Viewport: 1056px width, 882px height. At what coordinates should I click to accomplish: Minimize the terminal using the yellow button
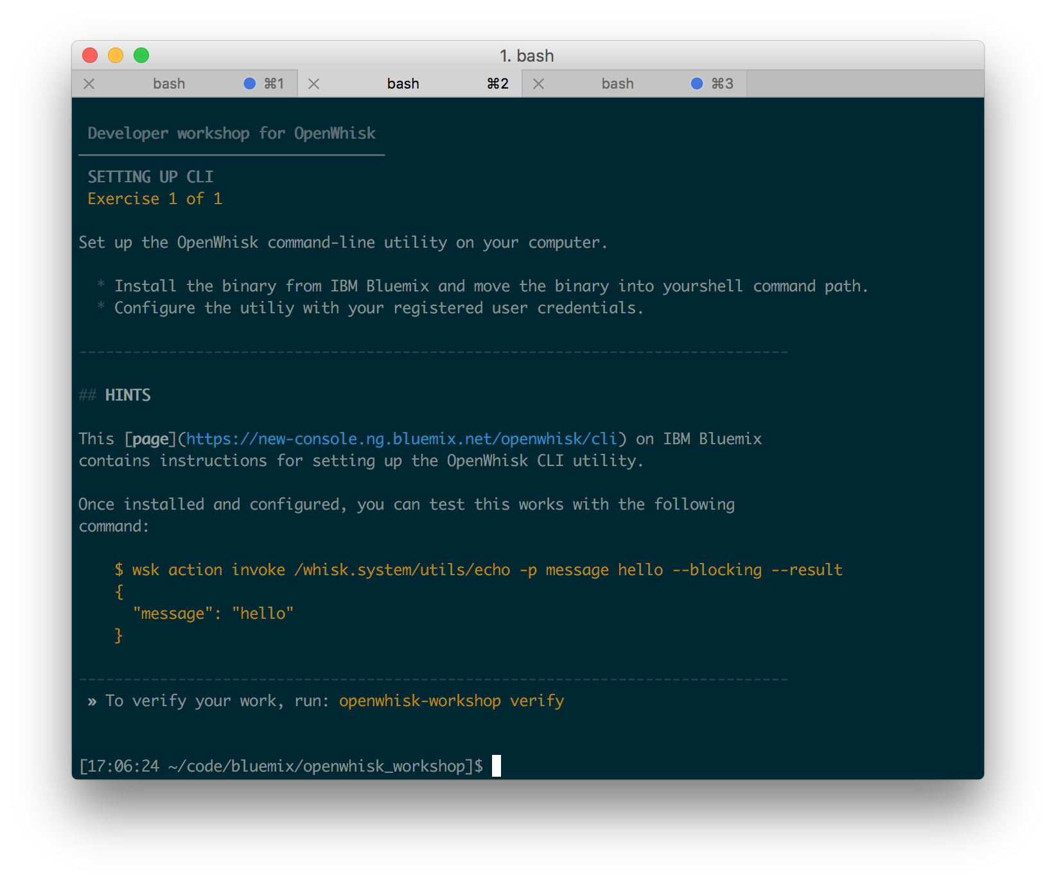point(116,56)
